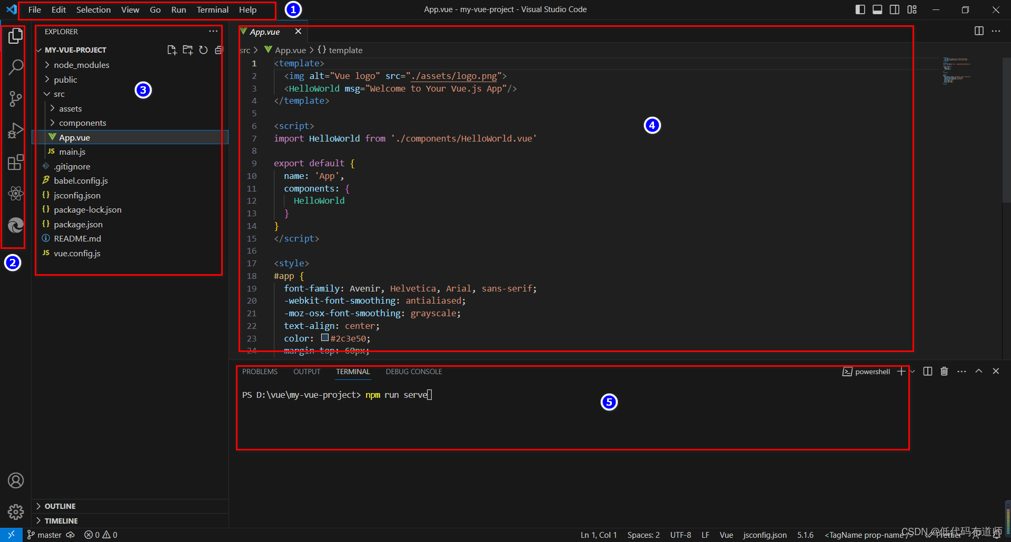Open the Source Control view
The image size is (1011, 542).
click(15, 98)
